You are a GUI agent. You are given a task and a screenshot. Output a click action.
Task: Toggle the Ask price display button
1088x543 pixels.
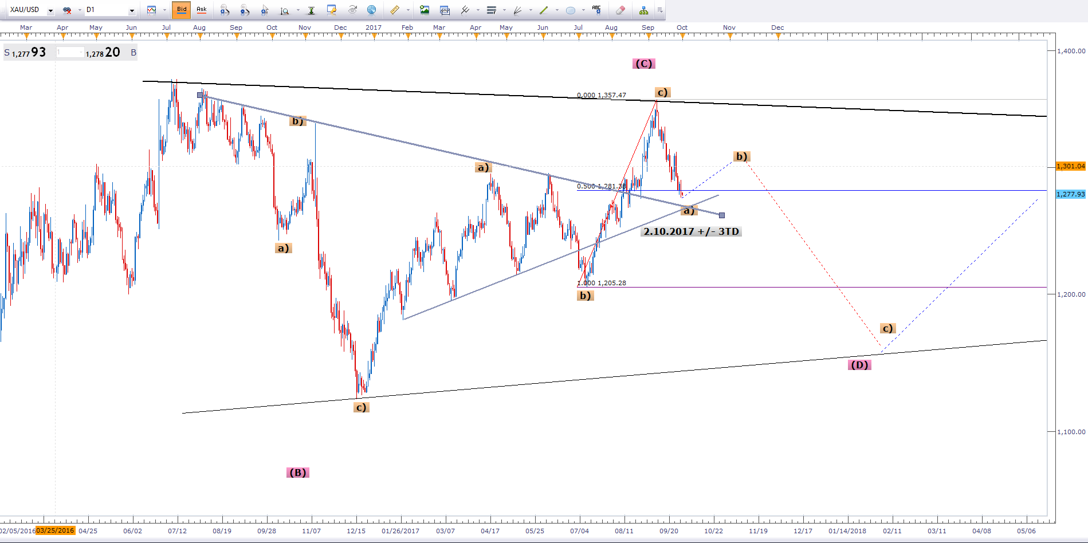(x=202, y=10)
